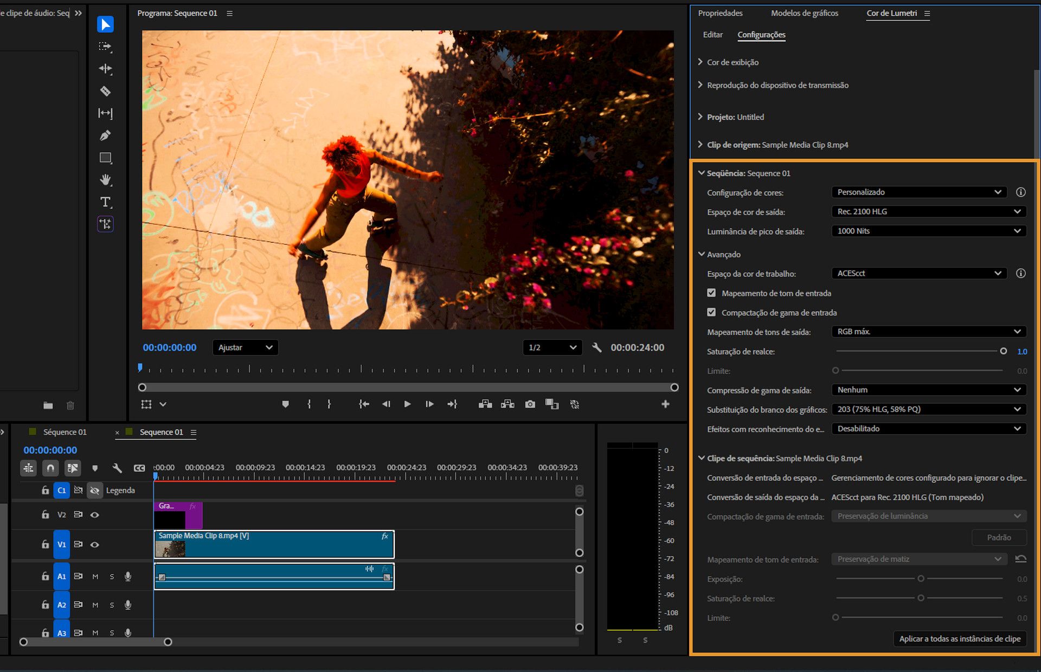Open the program monitor wrench settings
Screen dimensions: 1041x672
[597, 347]
